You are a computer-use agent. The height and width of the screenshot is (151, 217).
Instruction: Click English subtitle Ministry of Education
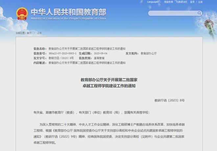68,18
